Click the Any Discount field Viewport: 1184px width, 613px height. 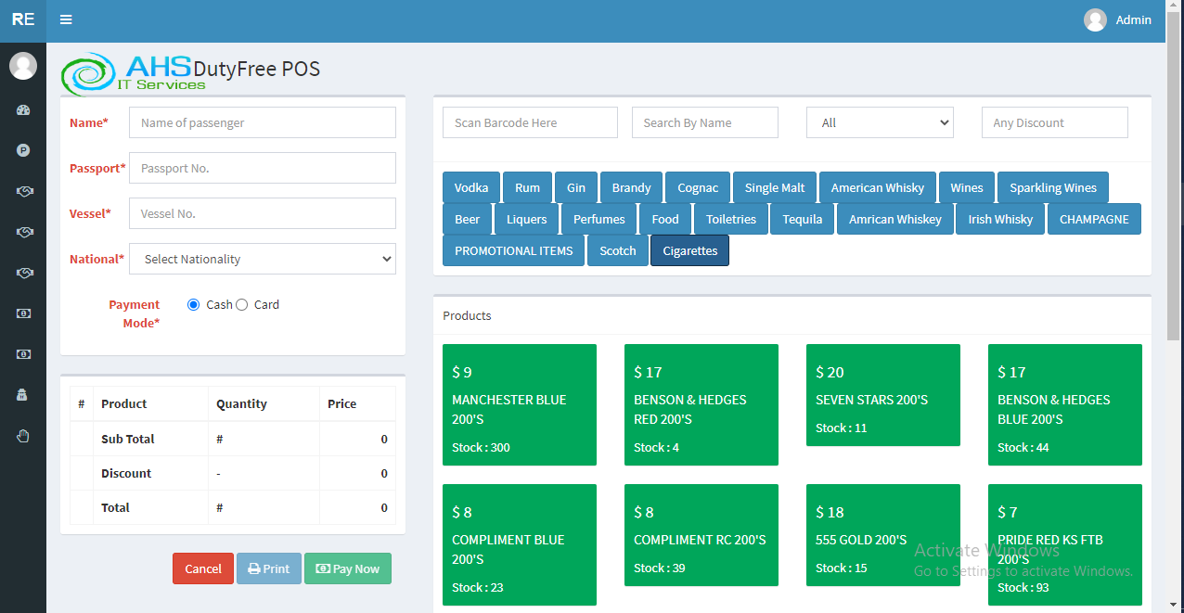click(x=1055, y=122)
